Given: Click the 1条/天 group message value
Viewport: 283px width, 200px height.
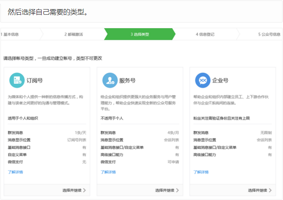Looking at the screenshot, I should pyautogui.click(x=80, y=133).
